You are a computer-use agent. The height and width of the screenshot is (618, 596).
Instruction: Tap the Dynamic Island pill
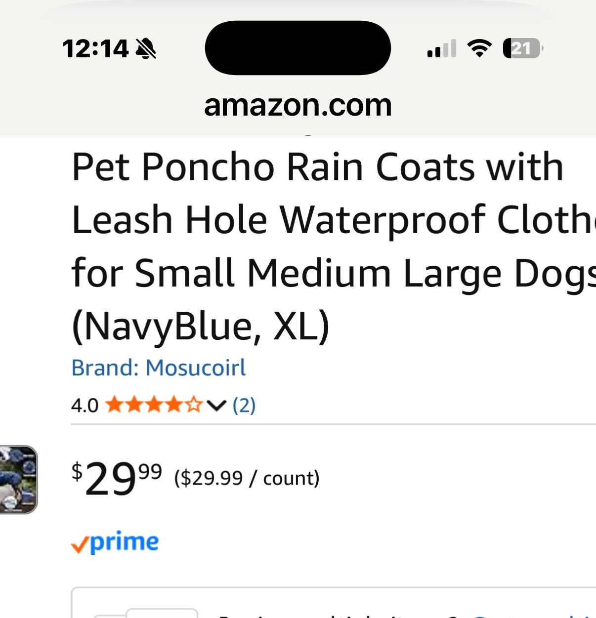click(x=298, y=48)
